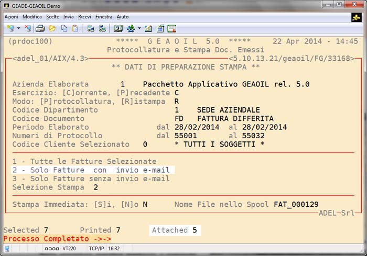The width and height of the screenshot is (367, 256).
Task: Click the copy icon in toolbar
Action: click(x=64, y=28)
